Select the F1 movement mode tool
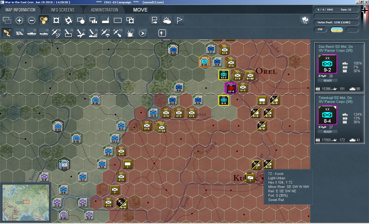Screen dimensions: 369x224 pyautogui.click(x=7, y=33)
